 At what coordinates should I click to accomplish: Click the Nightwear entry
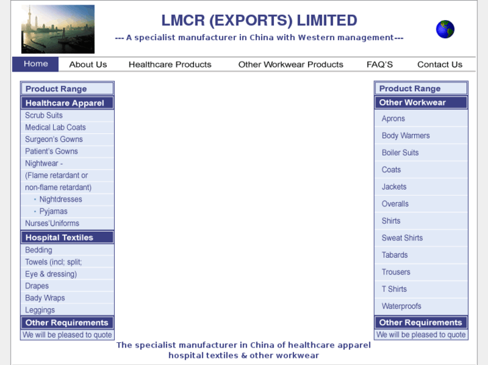pos(44,163)
